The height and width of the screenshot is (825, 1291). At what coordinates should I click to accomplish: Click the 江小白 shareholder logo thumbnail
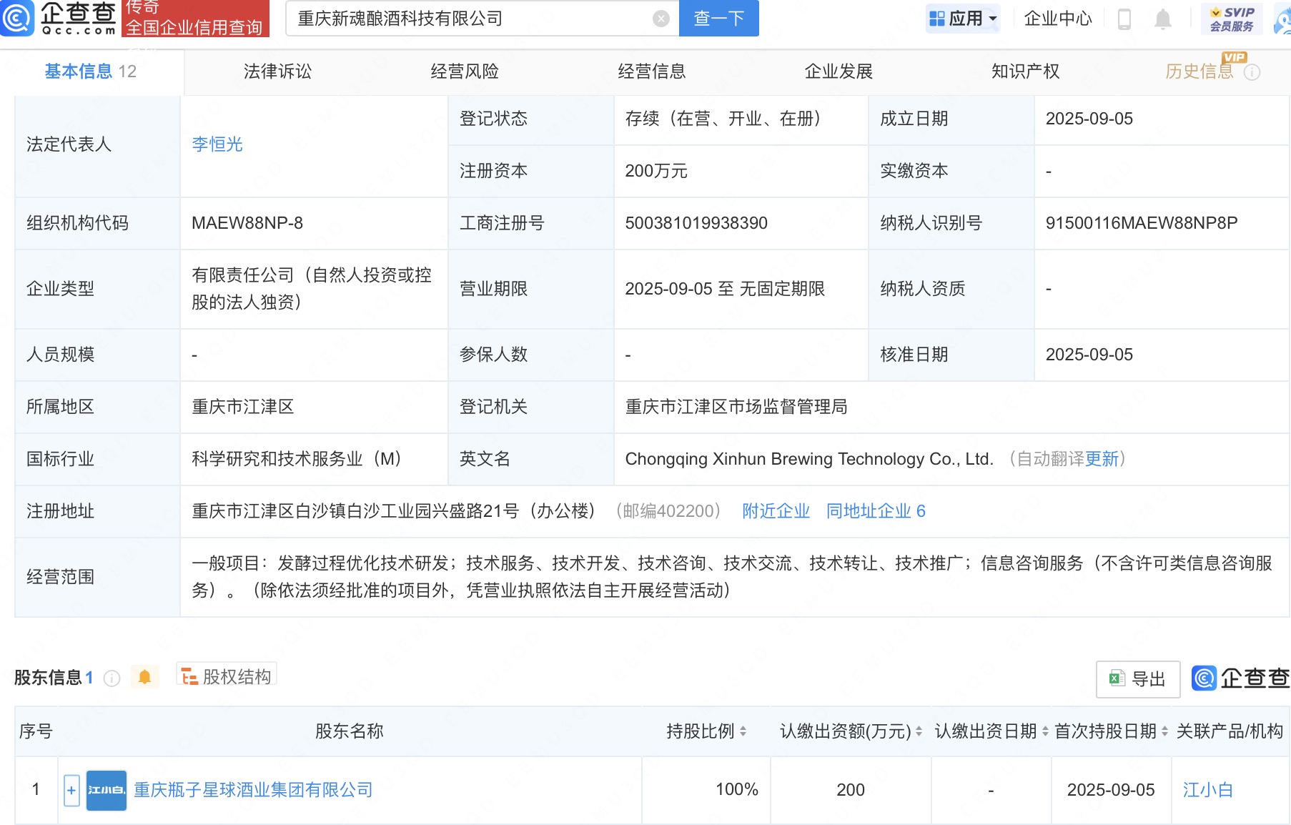106,790
